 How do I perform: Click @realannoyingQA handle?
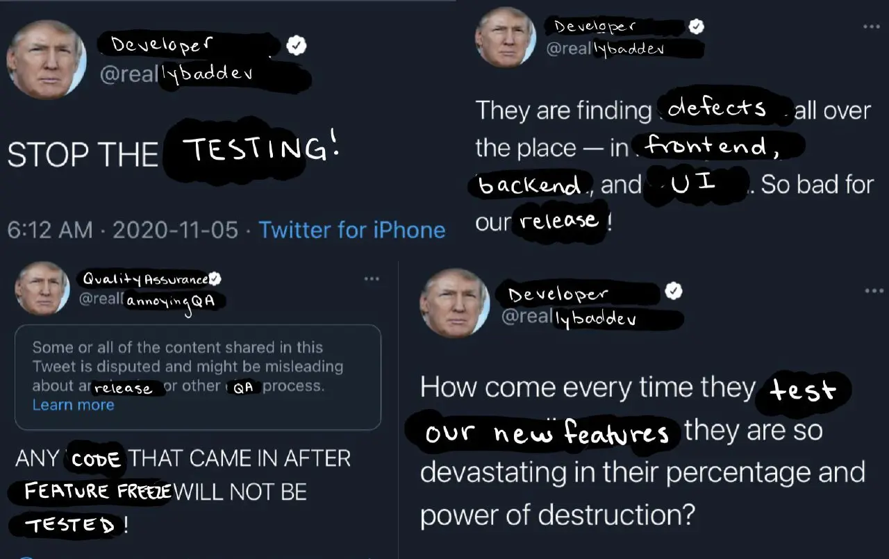(x=151, y=301)
